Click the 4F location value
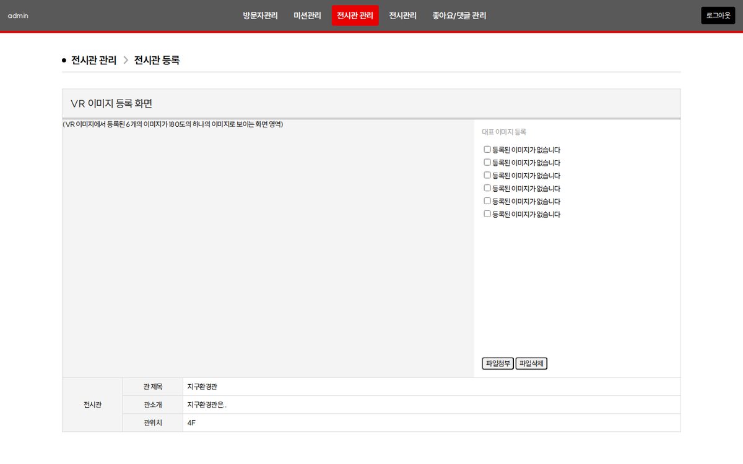Viewport: 743px width, 464px height. pos(191,423)
